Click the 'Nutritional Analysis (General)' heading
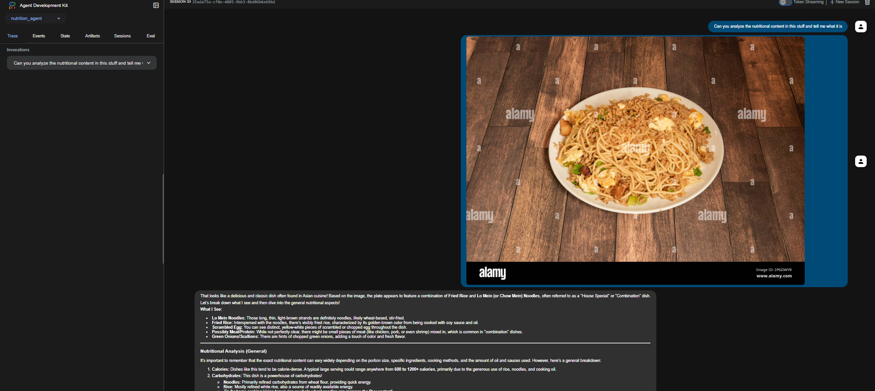 coord(233,351)
